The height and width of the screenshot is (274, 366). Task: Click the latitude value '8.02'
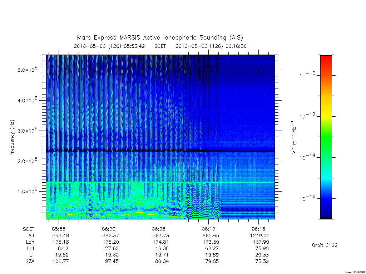(63, 248)
